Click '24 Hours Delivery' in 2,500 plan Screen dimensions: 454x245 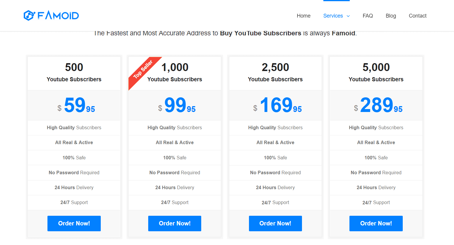pyautogui.click(x=275, y=188)
